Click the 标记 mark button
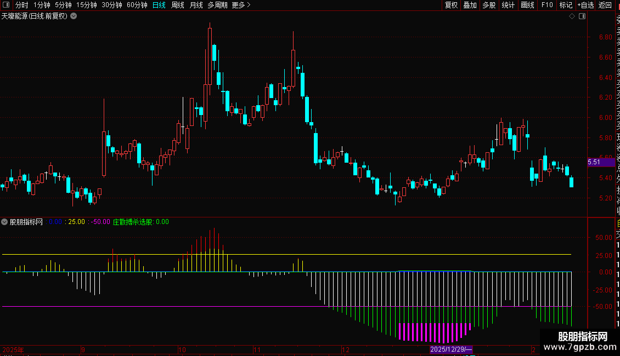The width and height of the screenshot is (620, 356). [x=566, y=5]
